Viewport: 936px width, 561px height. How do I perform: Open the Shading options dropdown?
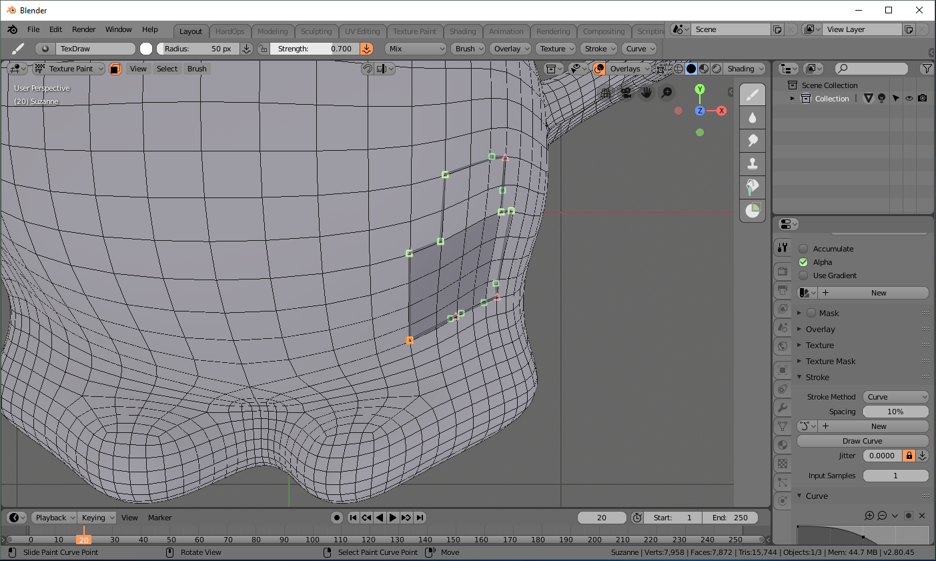745,69
